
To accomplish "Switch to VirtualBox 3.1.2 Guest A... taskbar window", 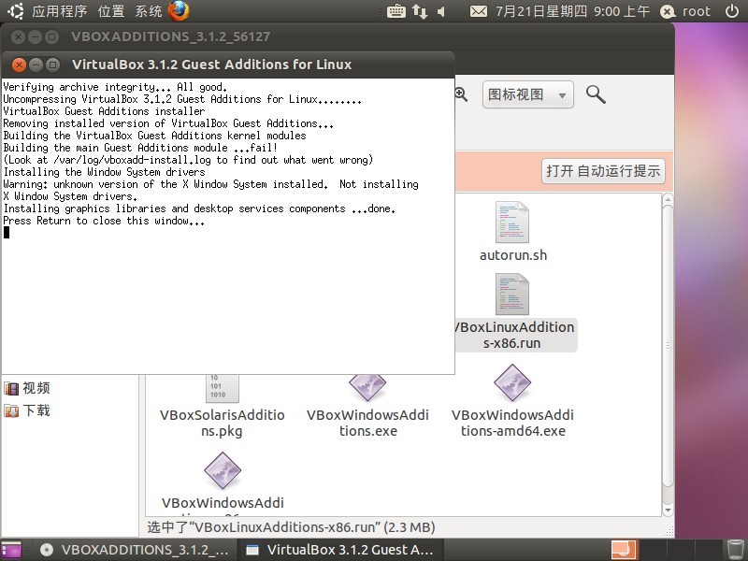I will [340, 550].
